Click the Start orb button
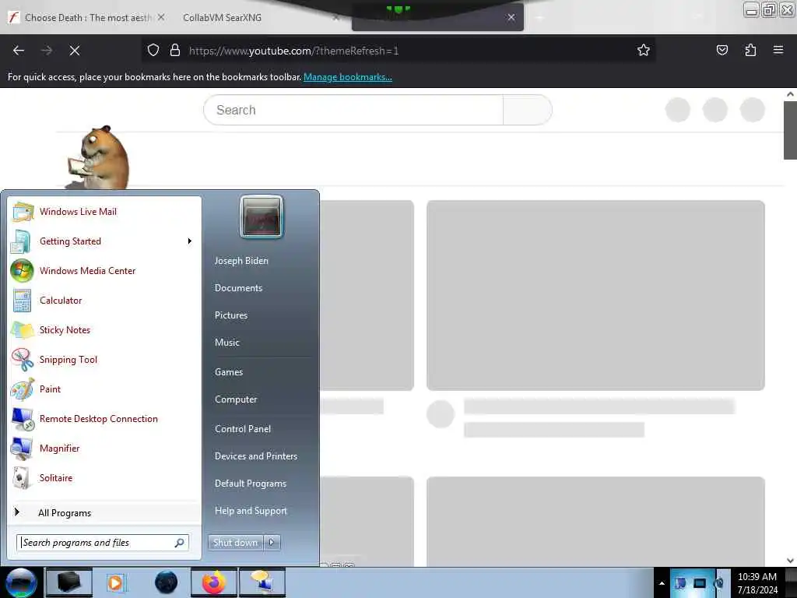Screen dimensions: 797x598 coord(21,582)
